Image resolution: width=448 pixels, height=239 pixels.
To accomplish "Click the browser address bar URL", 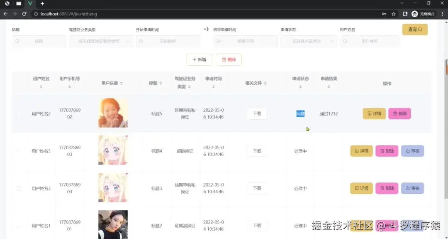I will pyautogui.click(x=69, y=14).
